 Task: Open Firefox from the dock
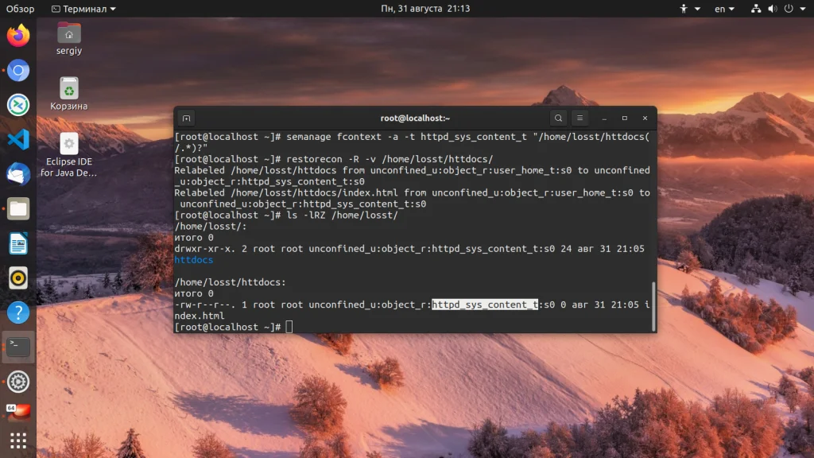[x=18, y=36]
